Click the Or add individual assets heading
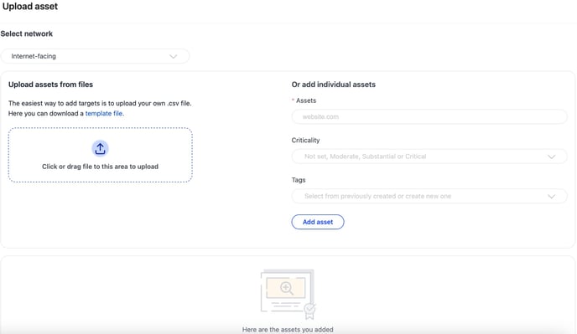The image size is (577, 334). pyautogui.click(x=334, y=85)
